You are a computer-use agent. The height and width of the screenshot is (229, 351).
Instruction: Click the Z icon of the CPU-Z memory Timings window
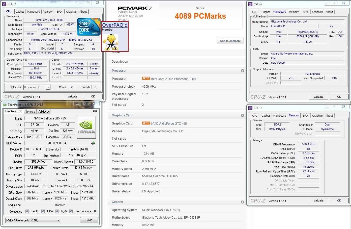250,108
